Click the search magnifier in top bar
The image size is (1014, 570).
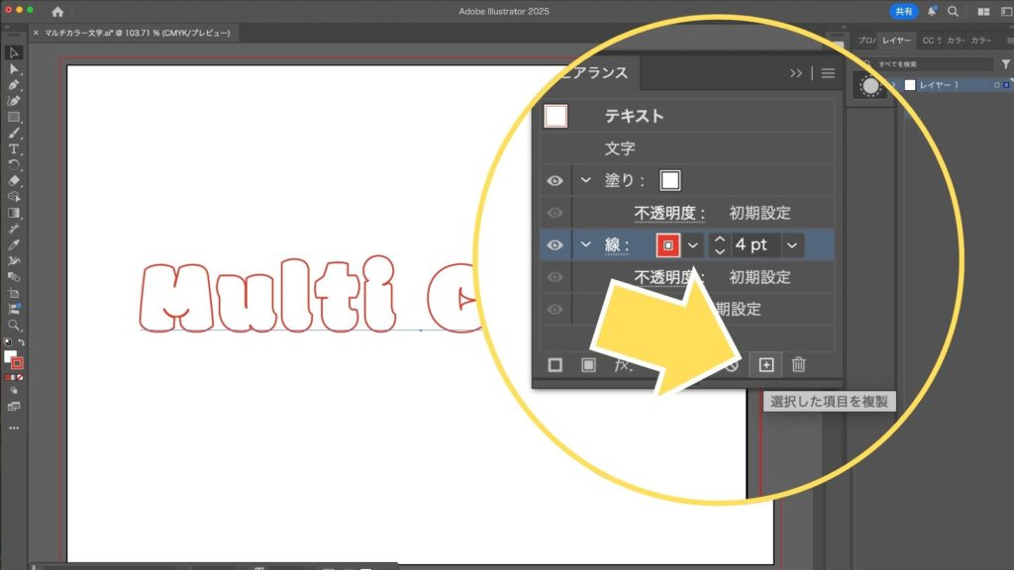(x=953, y=12)
